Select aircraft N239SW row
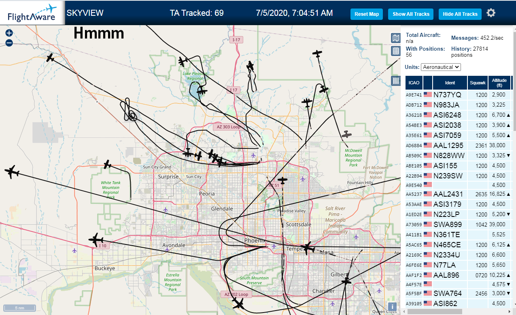 pyautogui.click(x=459, y=176)
